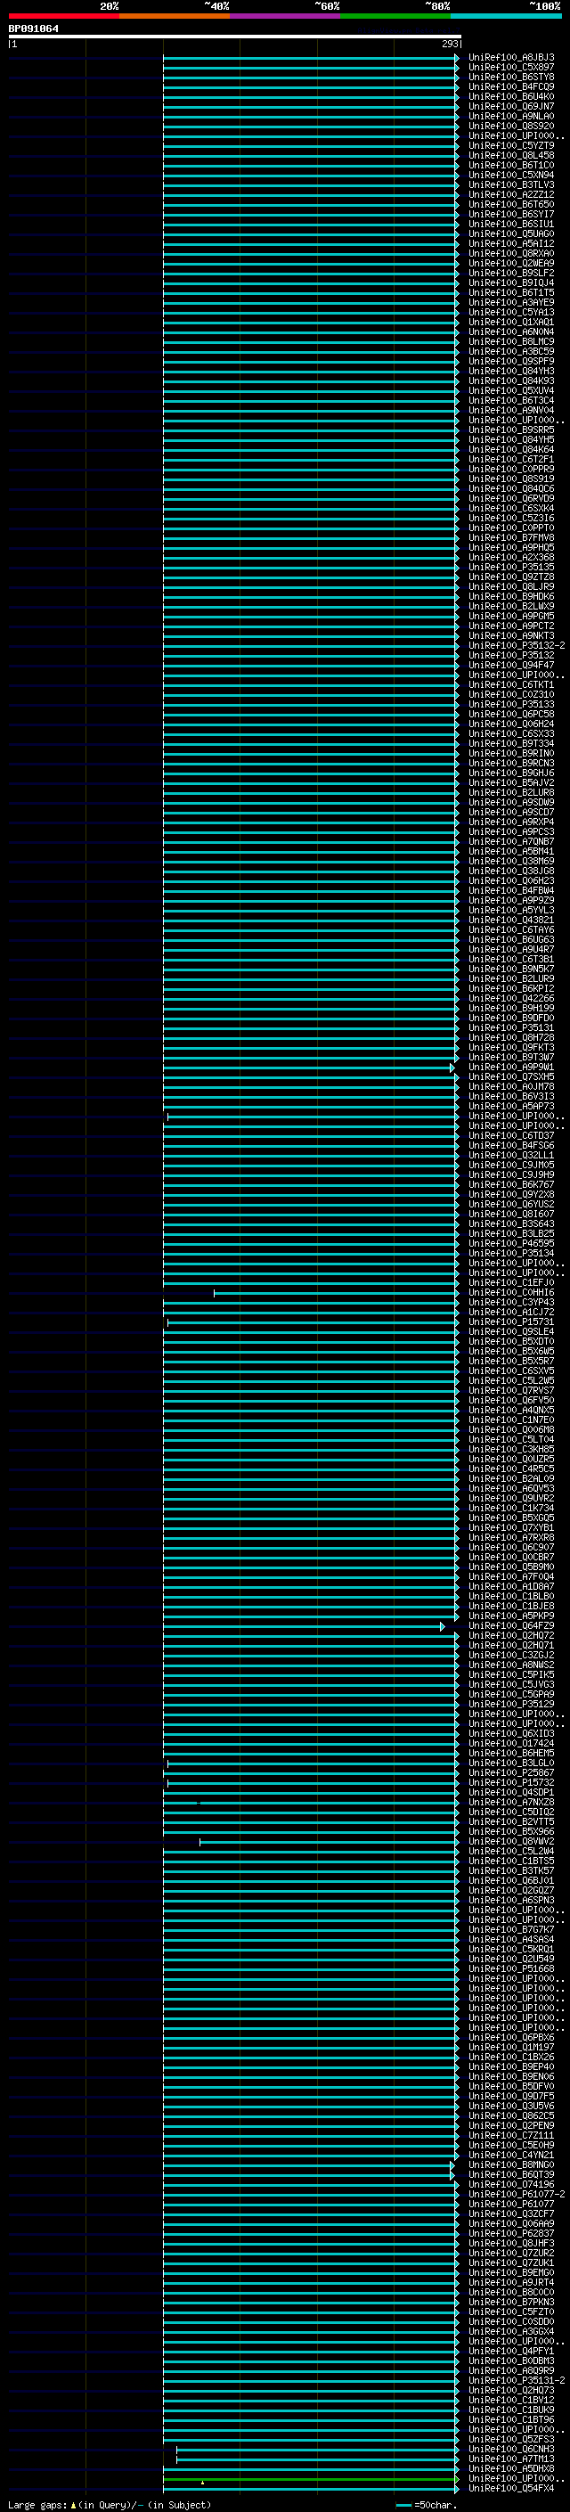The width and height of the screenshot is (570, 2512).
Task: Select label UniRef100_Q6FV50
Action: point(511,1400)
